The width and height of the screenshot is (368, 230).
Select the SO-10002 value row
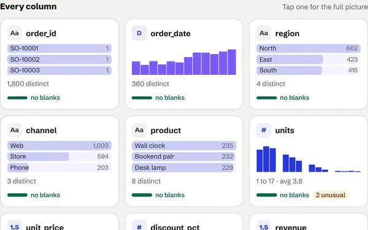59,59
